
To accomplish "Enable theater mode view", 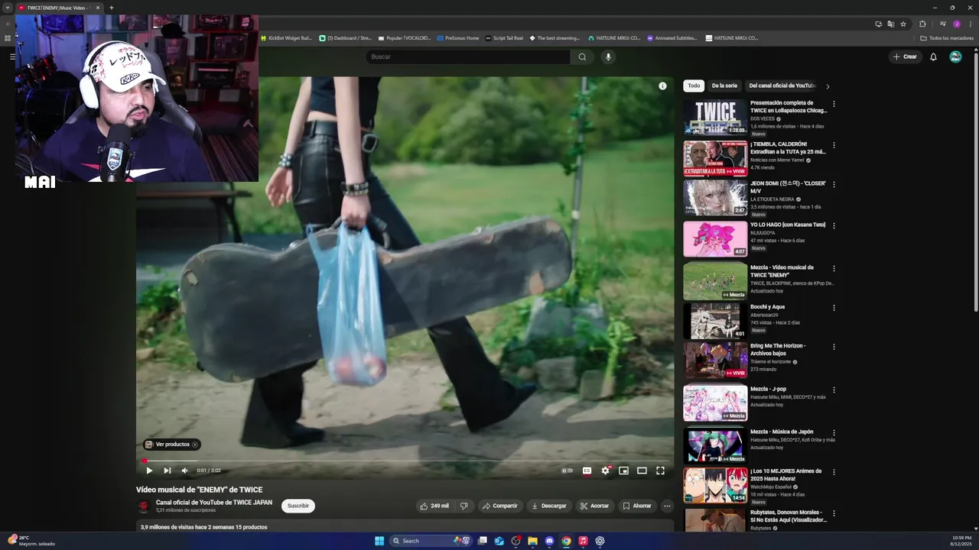I will [x=642, y=471].
